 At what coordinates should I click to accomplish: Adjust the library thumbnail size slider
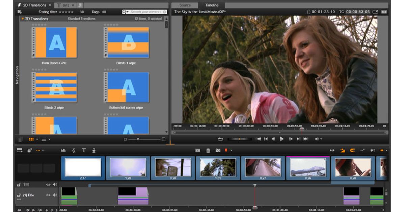pos(138,139)
